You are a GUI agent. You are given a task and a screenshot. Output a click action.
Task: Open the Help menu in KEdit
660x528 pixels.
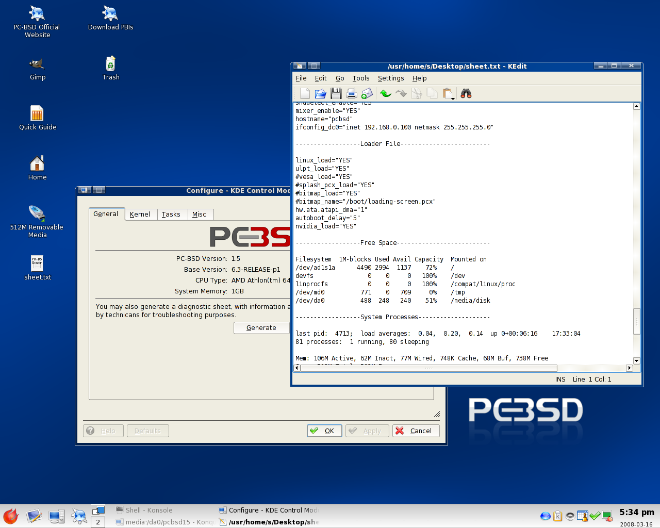pos(420,78)
